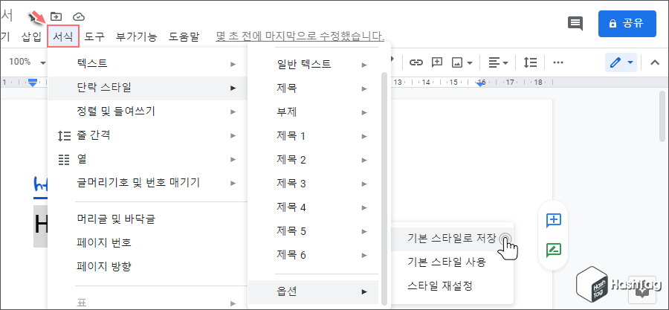Open the 삽입 menu
This screenshot has width=669, height=310.
pyautogui.click(x=31, y=36)
